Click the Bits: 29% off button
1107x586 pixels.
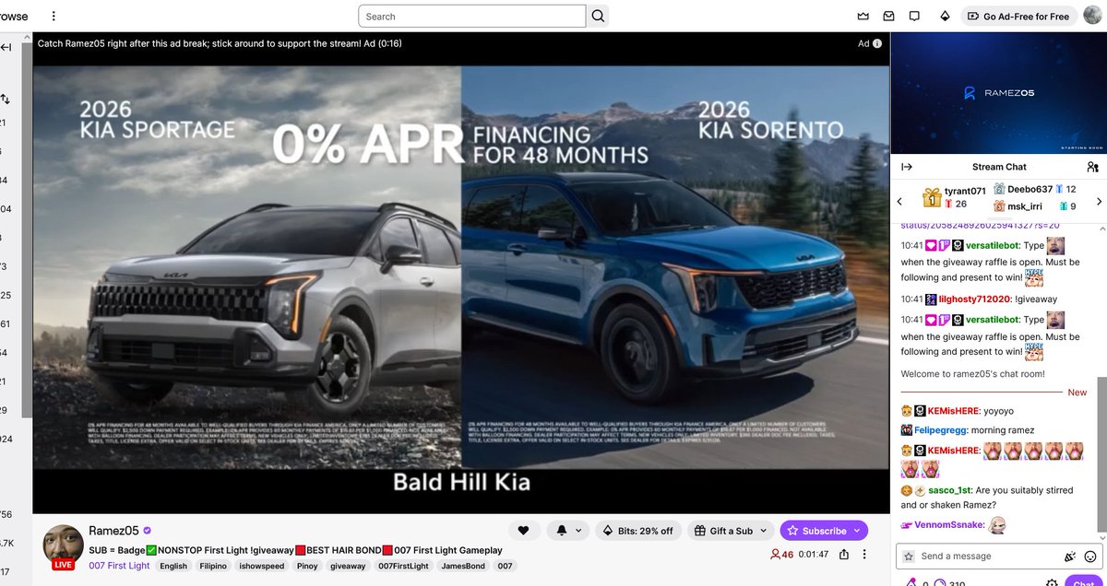638,531
